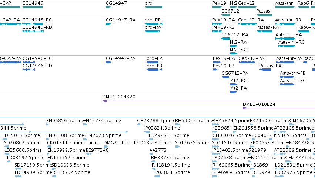This screenshot has height=178, width=315.
Task: Click protein label CG14947-PA
Action: tap(121, 58)
